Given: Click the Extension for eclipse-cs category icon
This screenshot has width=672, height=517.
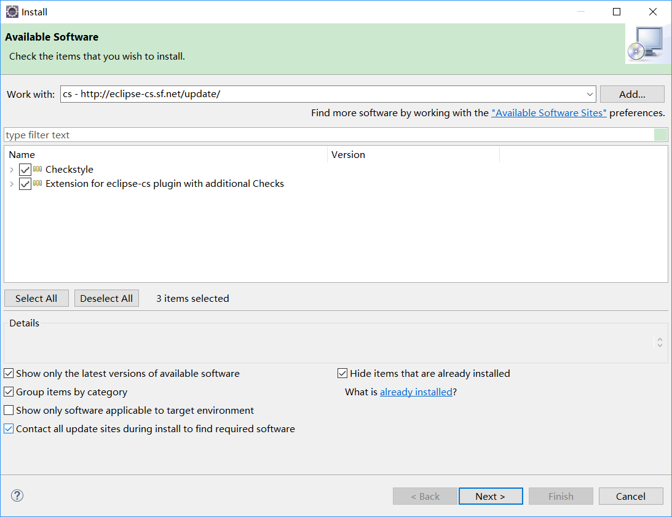Looking at the screenshot, I should pyautogui.click(x=38, y=183).
